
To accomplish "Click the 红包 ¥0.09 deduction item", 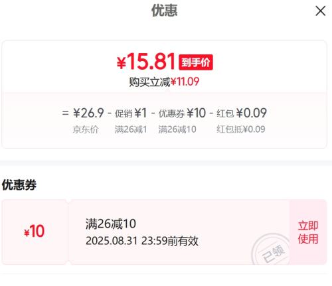I will pyautogui.click(x=242, y=113).
